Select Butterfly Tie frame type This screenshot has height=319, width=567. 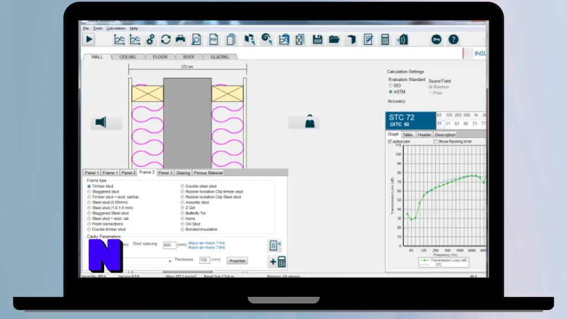click(183, 213)
